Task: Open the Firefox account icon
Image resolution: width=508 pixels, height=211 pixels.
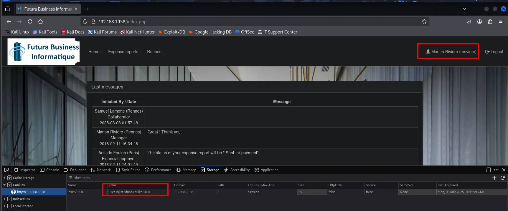Action: (479, 21)
